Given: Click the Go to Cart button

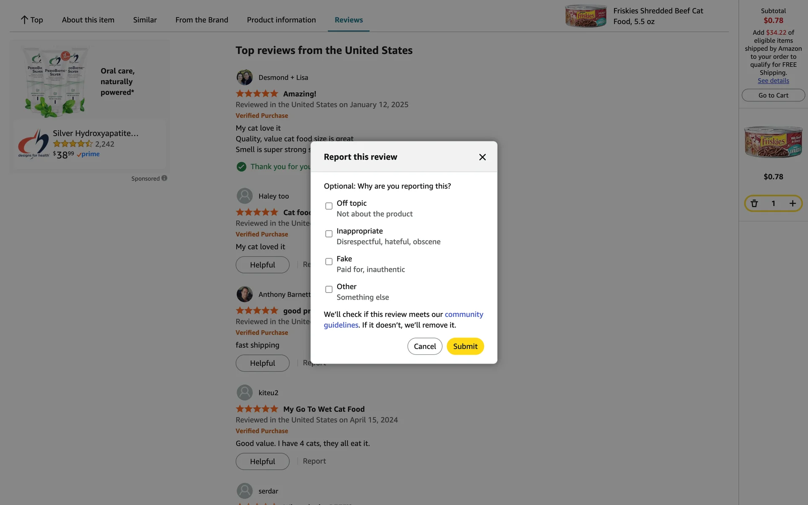Looking at the screenshot, I should point(773,95).
